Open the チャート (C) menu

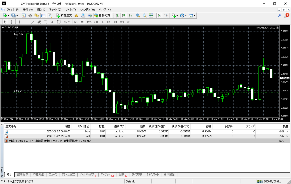[x=55, y=9]
